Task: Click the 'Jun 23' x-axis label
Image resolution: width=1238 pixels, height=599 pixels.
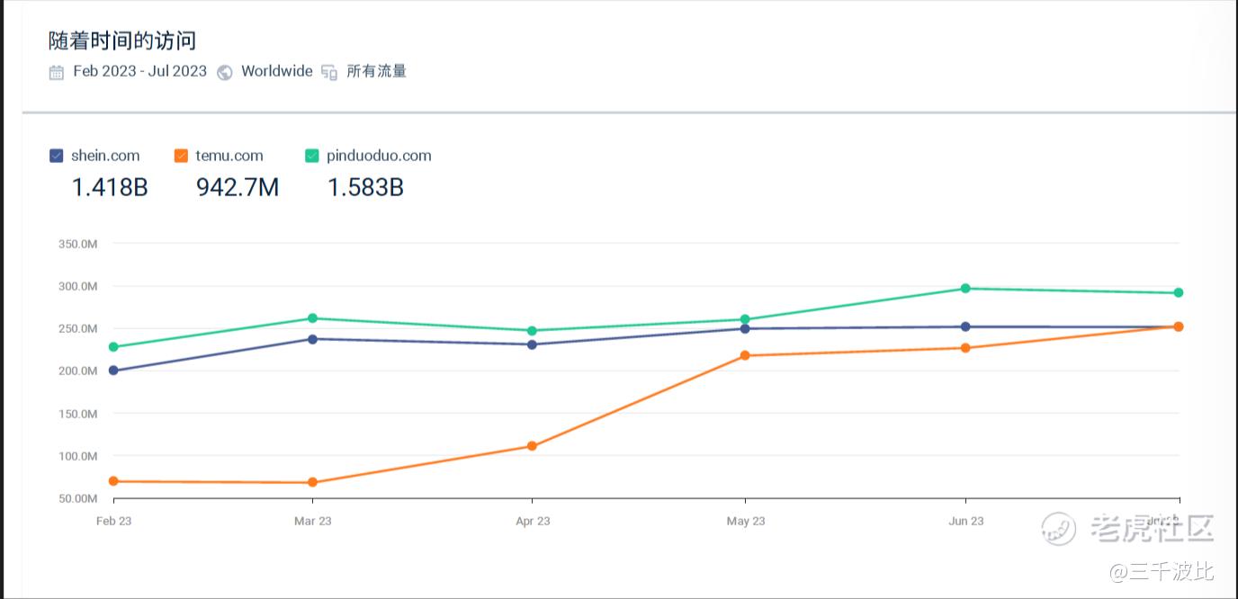Action: pyautogui.click(x=966, y=522)
